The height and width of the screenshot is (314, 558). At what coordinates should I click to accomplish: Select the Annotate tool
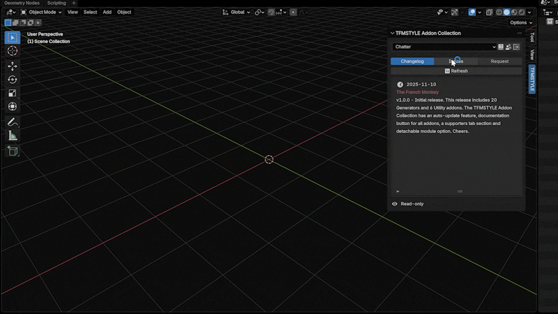click(x=12, y=122)
